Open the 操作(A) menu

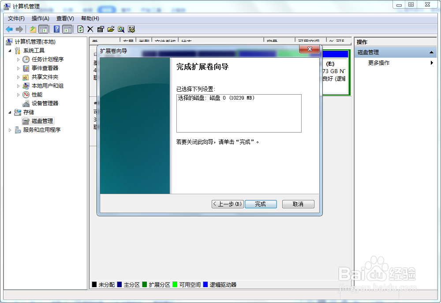(41, 18)
